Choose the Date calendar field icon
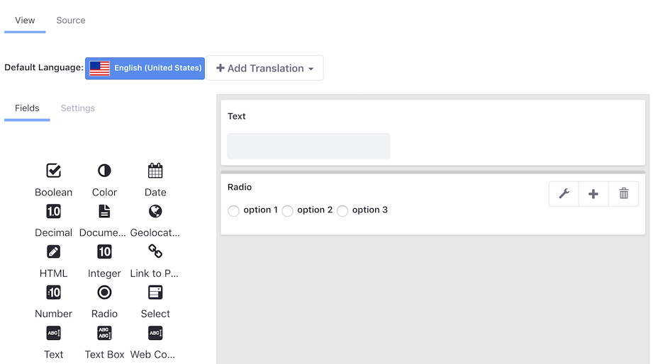This screenshot has width=653, height=364. tap(155, 171)
